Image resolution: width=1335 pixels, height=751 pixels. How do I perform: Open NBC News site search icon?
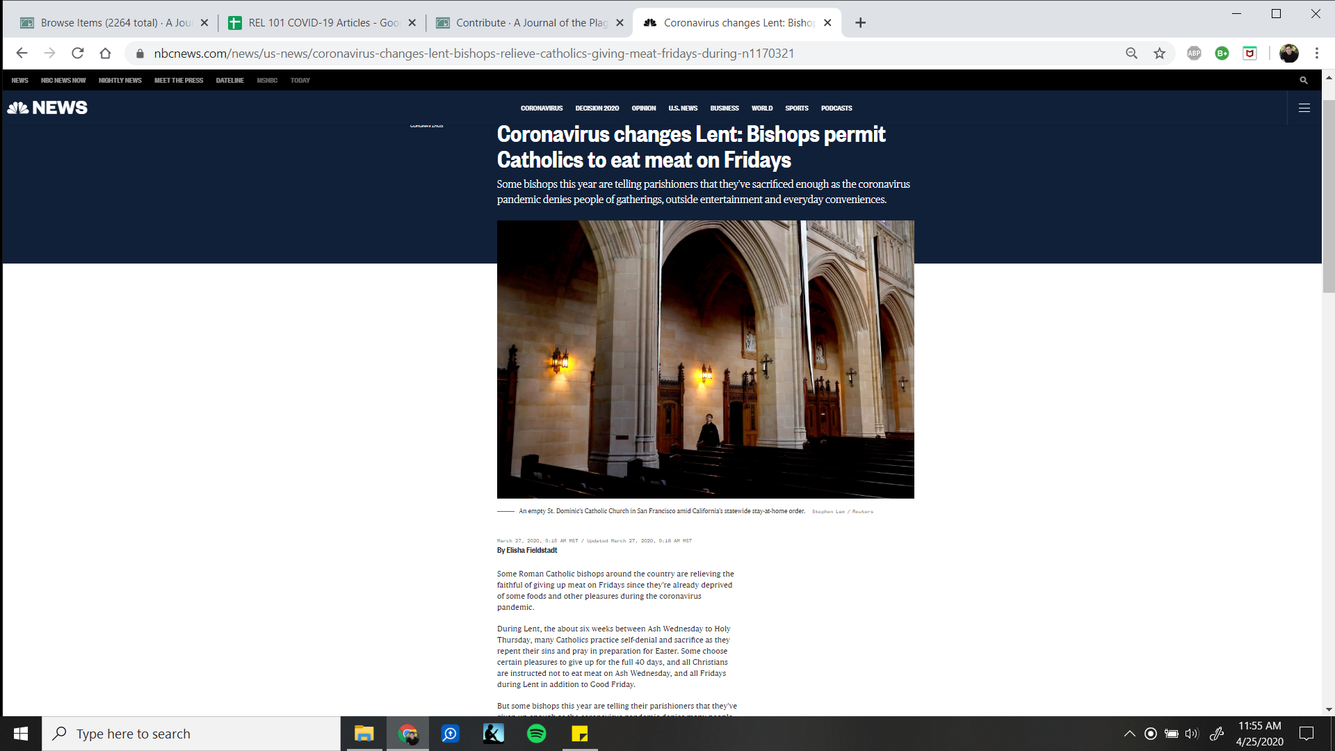[1304, 81]
